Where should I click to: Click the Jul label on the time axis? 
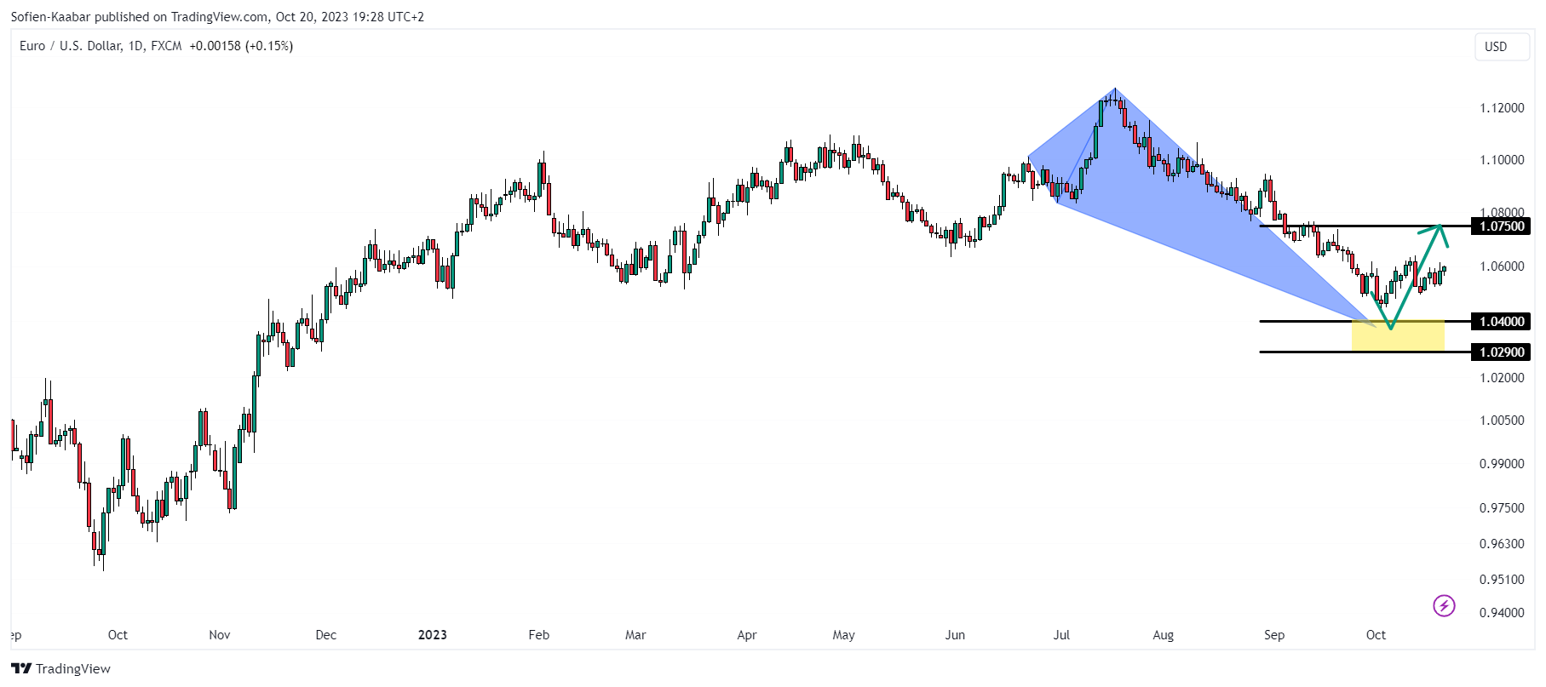click(x=1061, y=635)
